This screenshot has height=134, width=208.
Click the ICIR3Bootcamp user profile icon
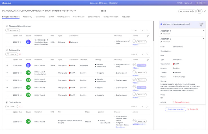click(x=192, y=3)
